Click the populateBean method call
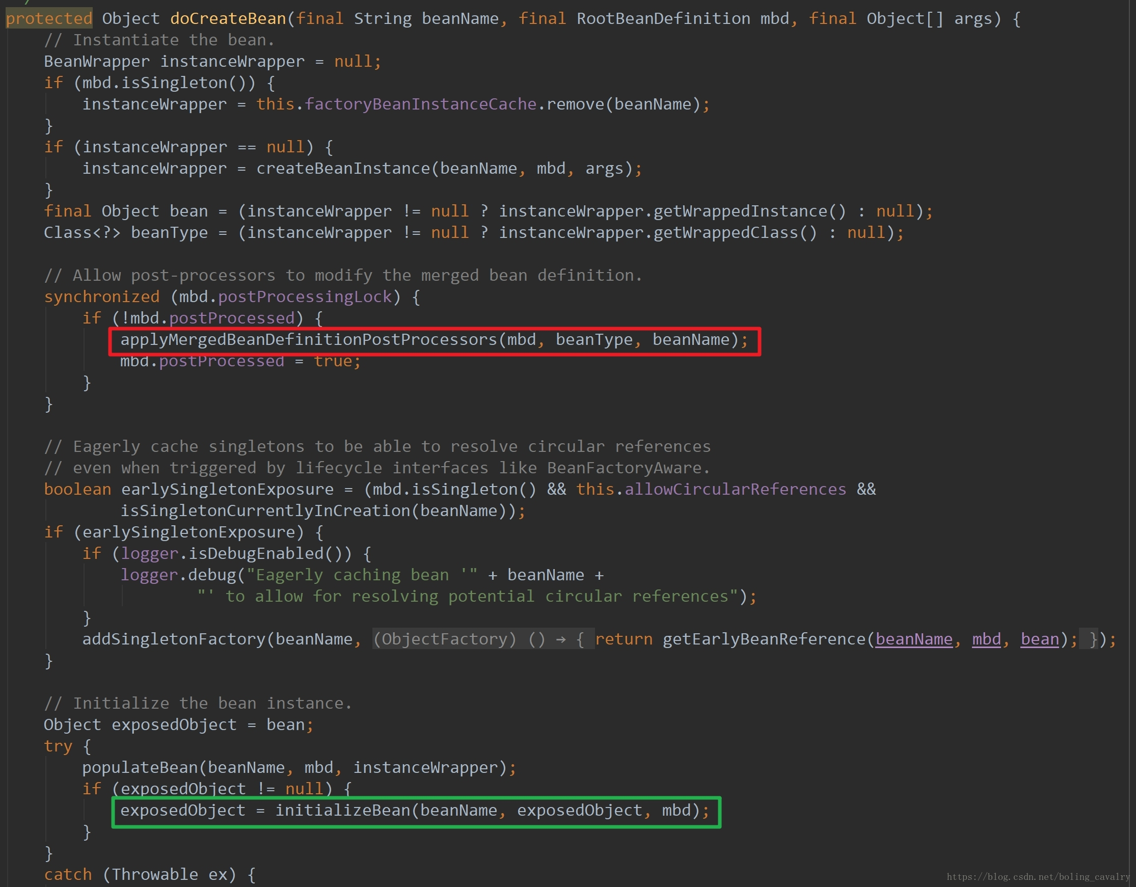 pos(140,767)
